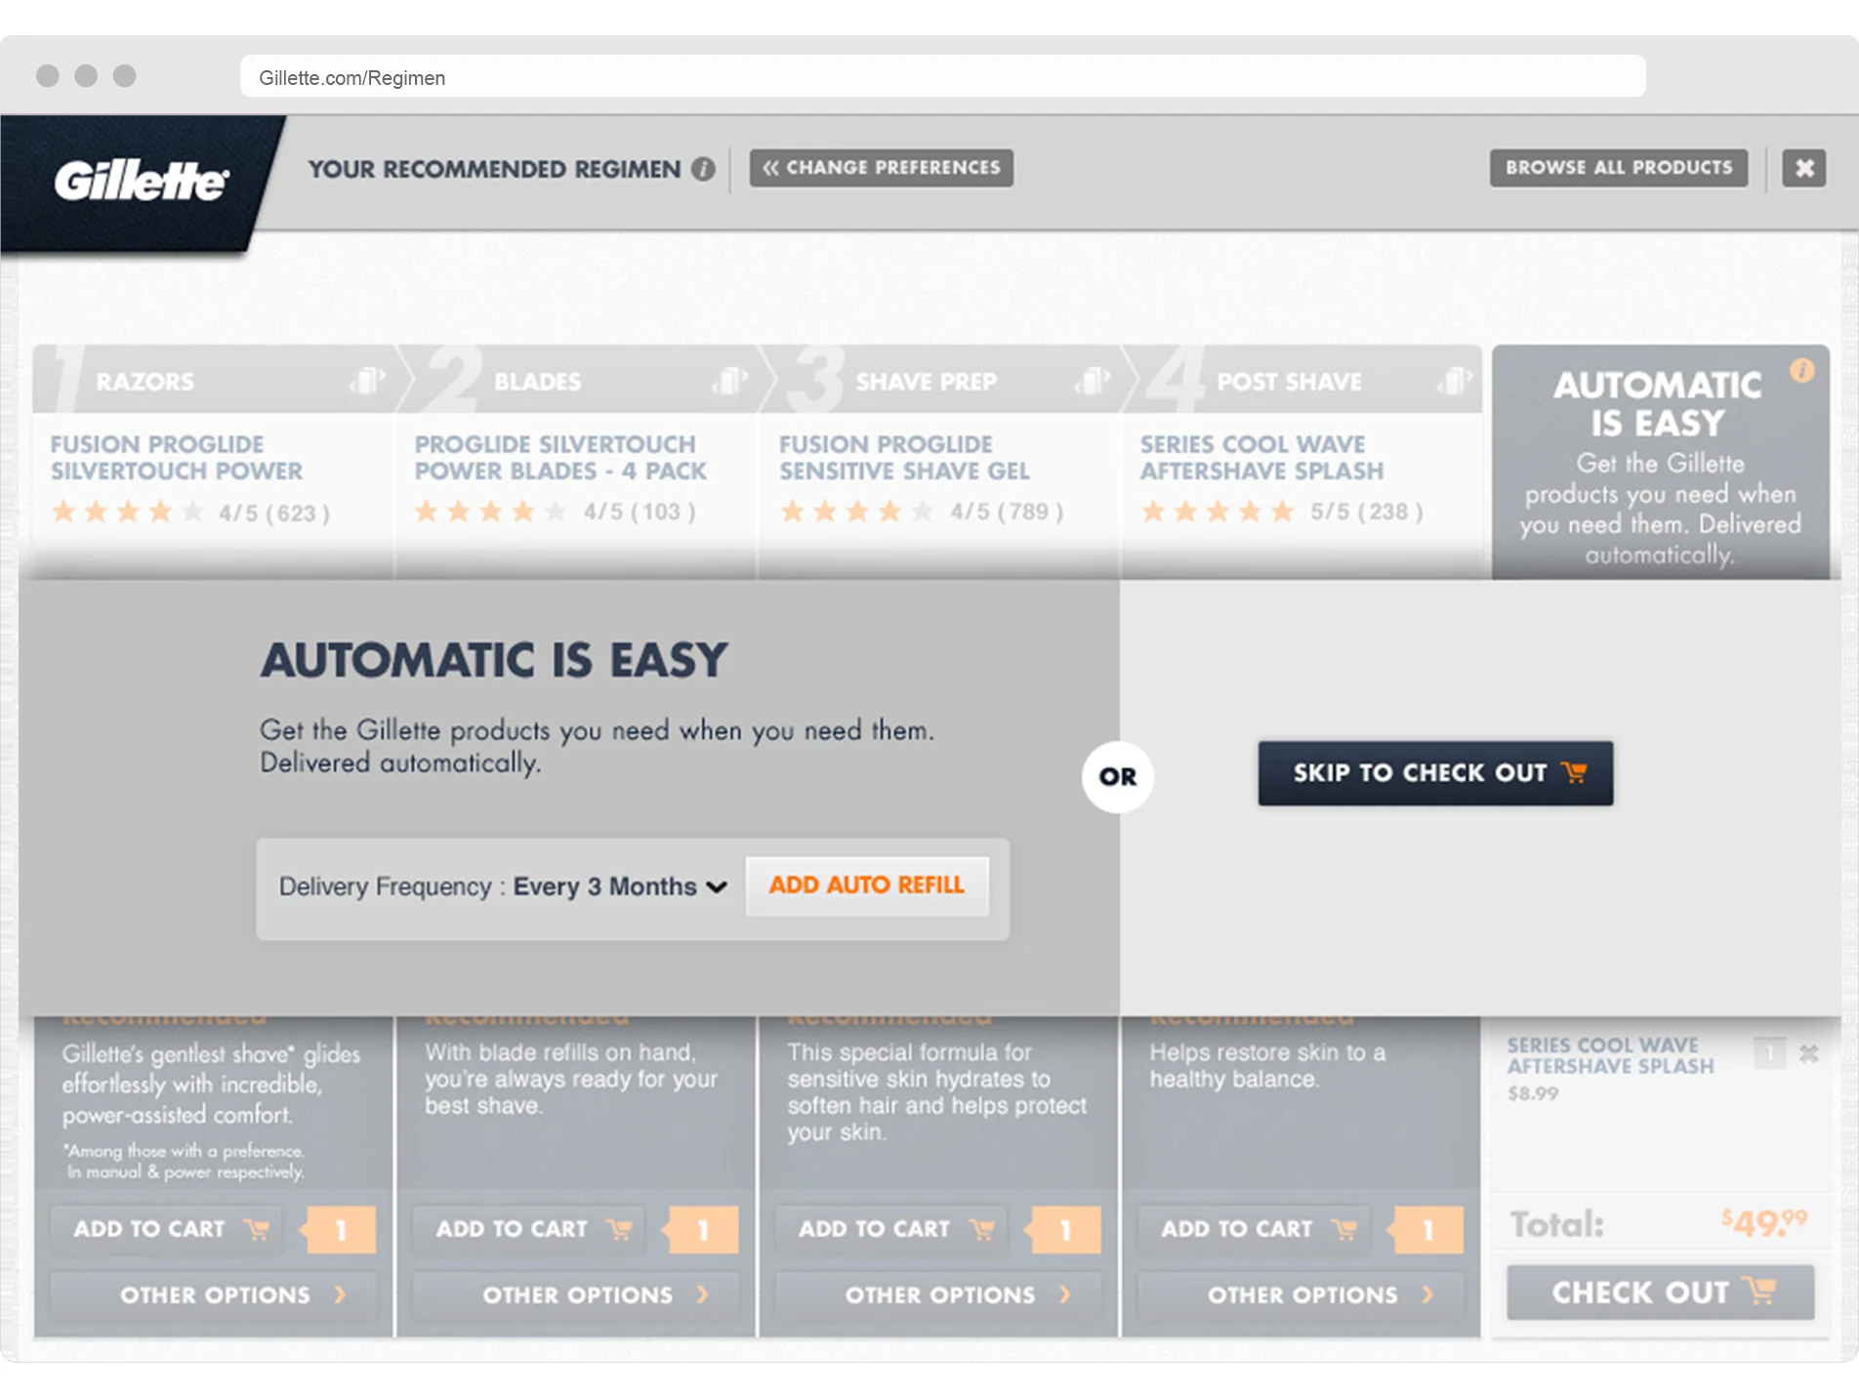Click the 4/5 (789) star rating
1859x1396 pixels.
pyautogui.click(x=921, y=512)
